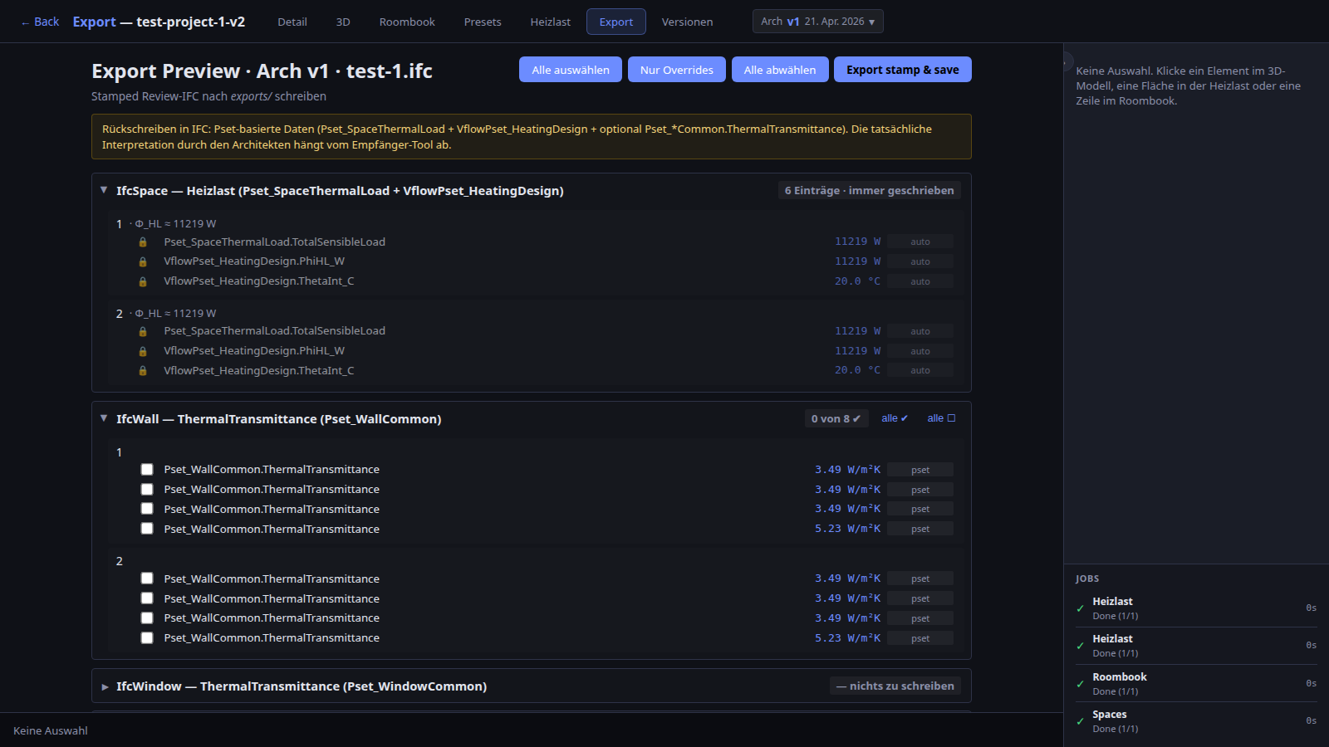Tick the first ThermalTransmittance checkbox in wall group 2
1329x747 pixels.
click(147, 579)
